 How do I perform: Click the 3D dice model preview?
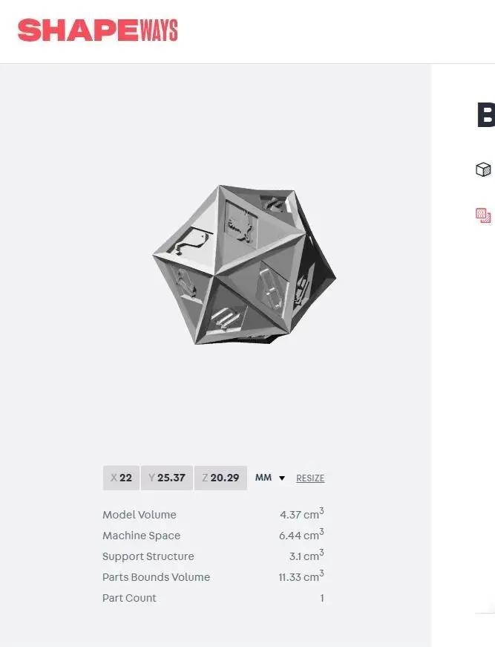(x=244, y=264)
